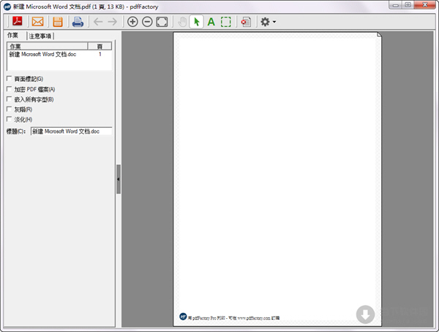Screen dimensions: 439x332
Task: Choose the dashed rectangle snapshot tool
Action: [226, 22]
